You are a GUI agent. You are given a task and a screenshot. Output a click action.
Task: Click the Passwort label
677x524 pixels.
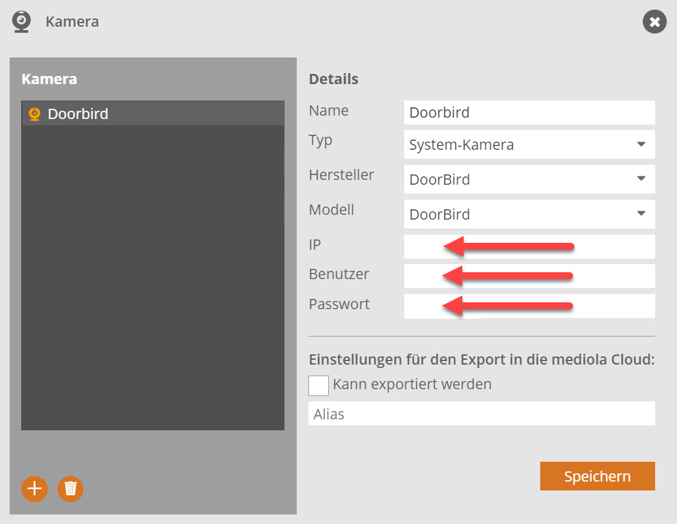339,304
